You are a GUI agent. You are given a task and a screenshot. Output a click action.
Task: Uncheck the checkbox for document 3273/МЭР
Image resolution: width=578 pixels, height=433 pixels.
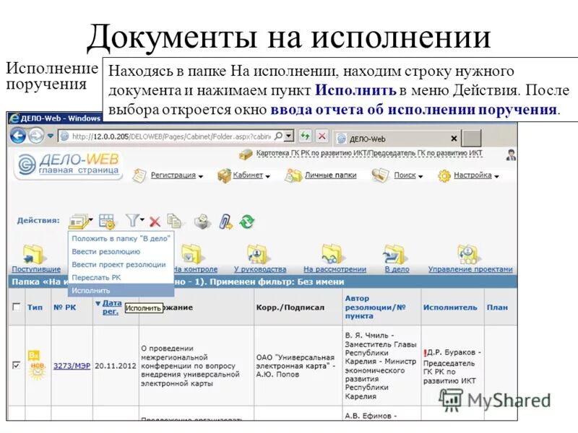pyautogui.click(x=16, y=365)
